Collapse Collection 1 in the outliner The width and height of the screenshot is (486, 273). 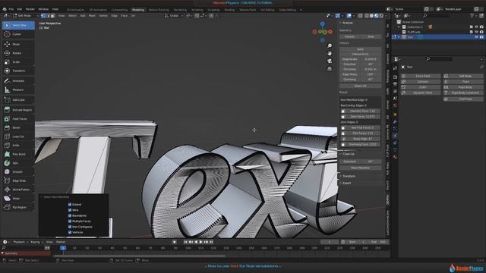coord(399,27)
